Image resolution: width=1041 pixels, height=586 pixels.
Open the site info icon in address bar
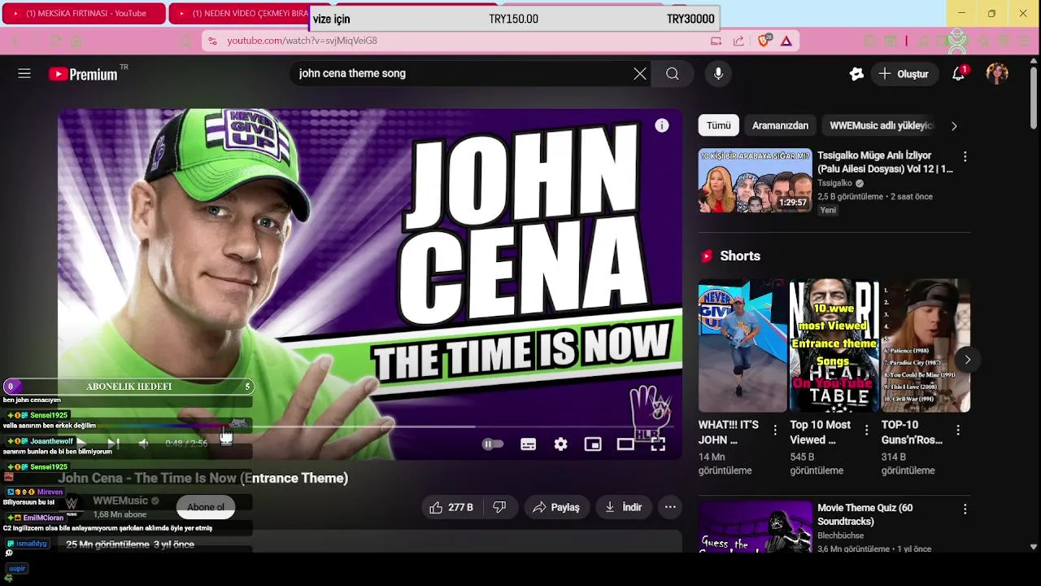point(212,41)
